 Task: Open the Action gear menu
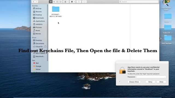(73, 2)
